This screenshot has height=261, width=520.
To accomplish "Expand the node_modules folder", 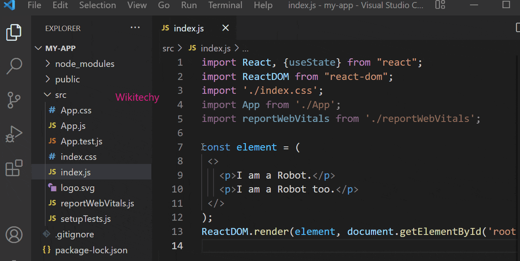I will (x=84, y=64).
